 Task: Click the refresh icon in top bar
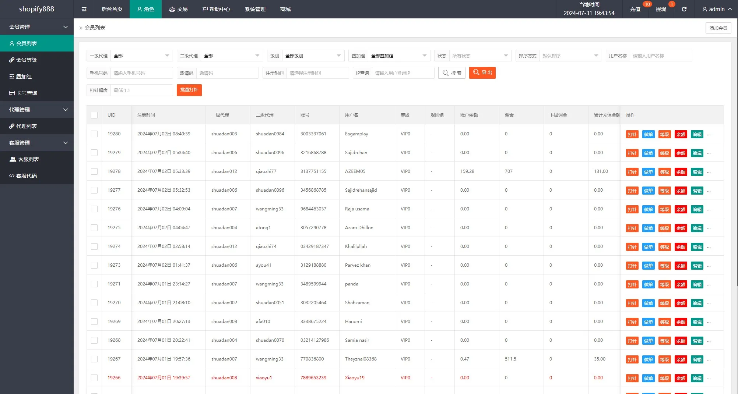(684, 9)
